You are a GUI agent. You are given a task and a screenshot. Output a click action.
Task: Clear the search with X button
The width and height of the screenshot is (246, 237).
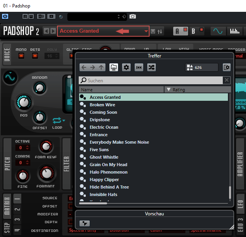[x=227, y=80]
